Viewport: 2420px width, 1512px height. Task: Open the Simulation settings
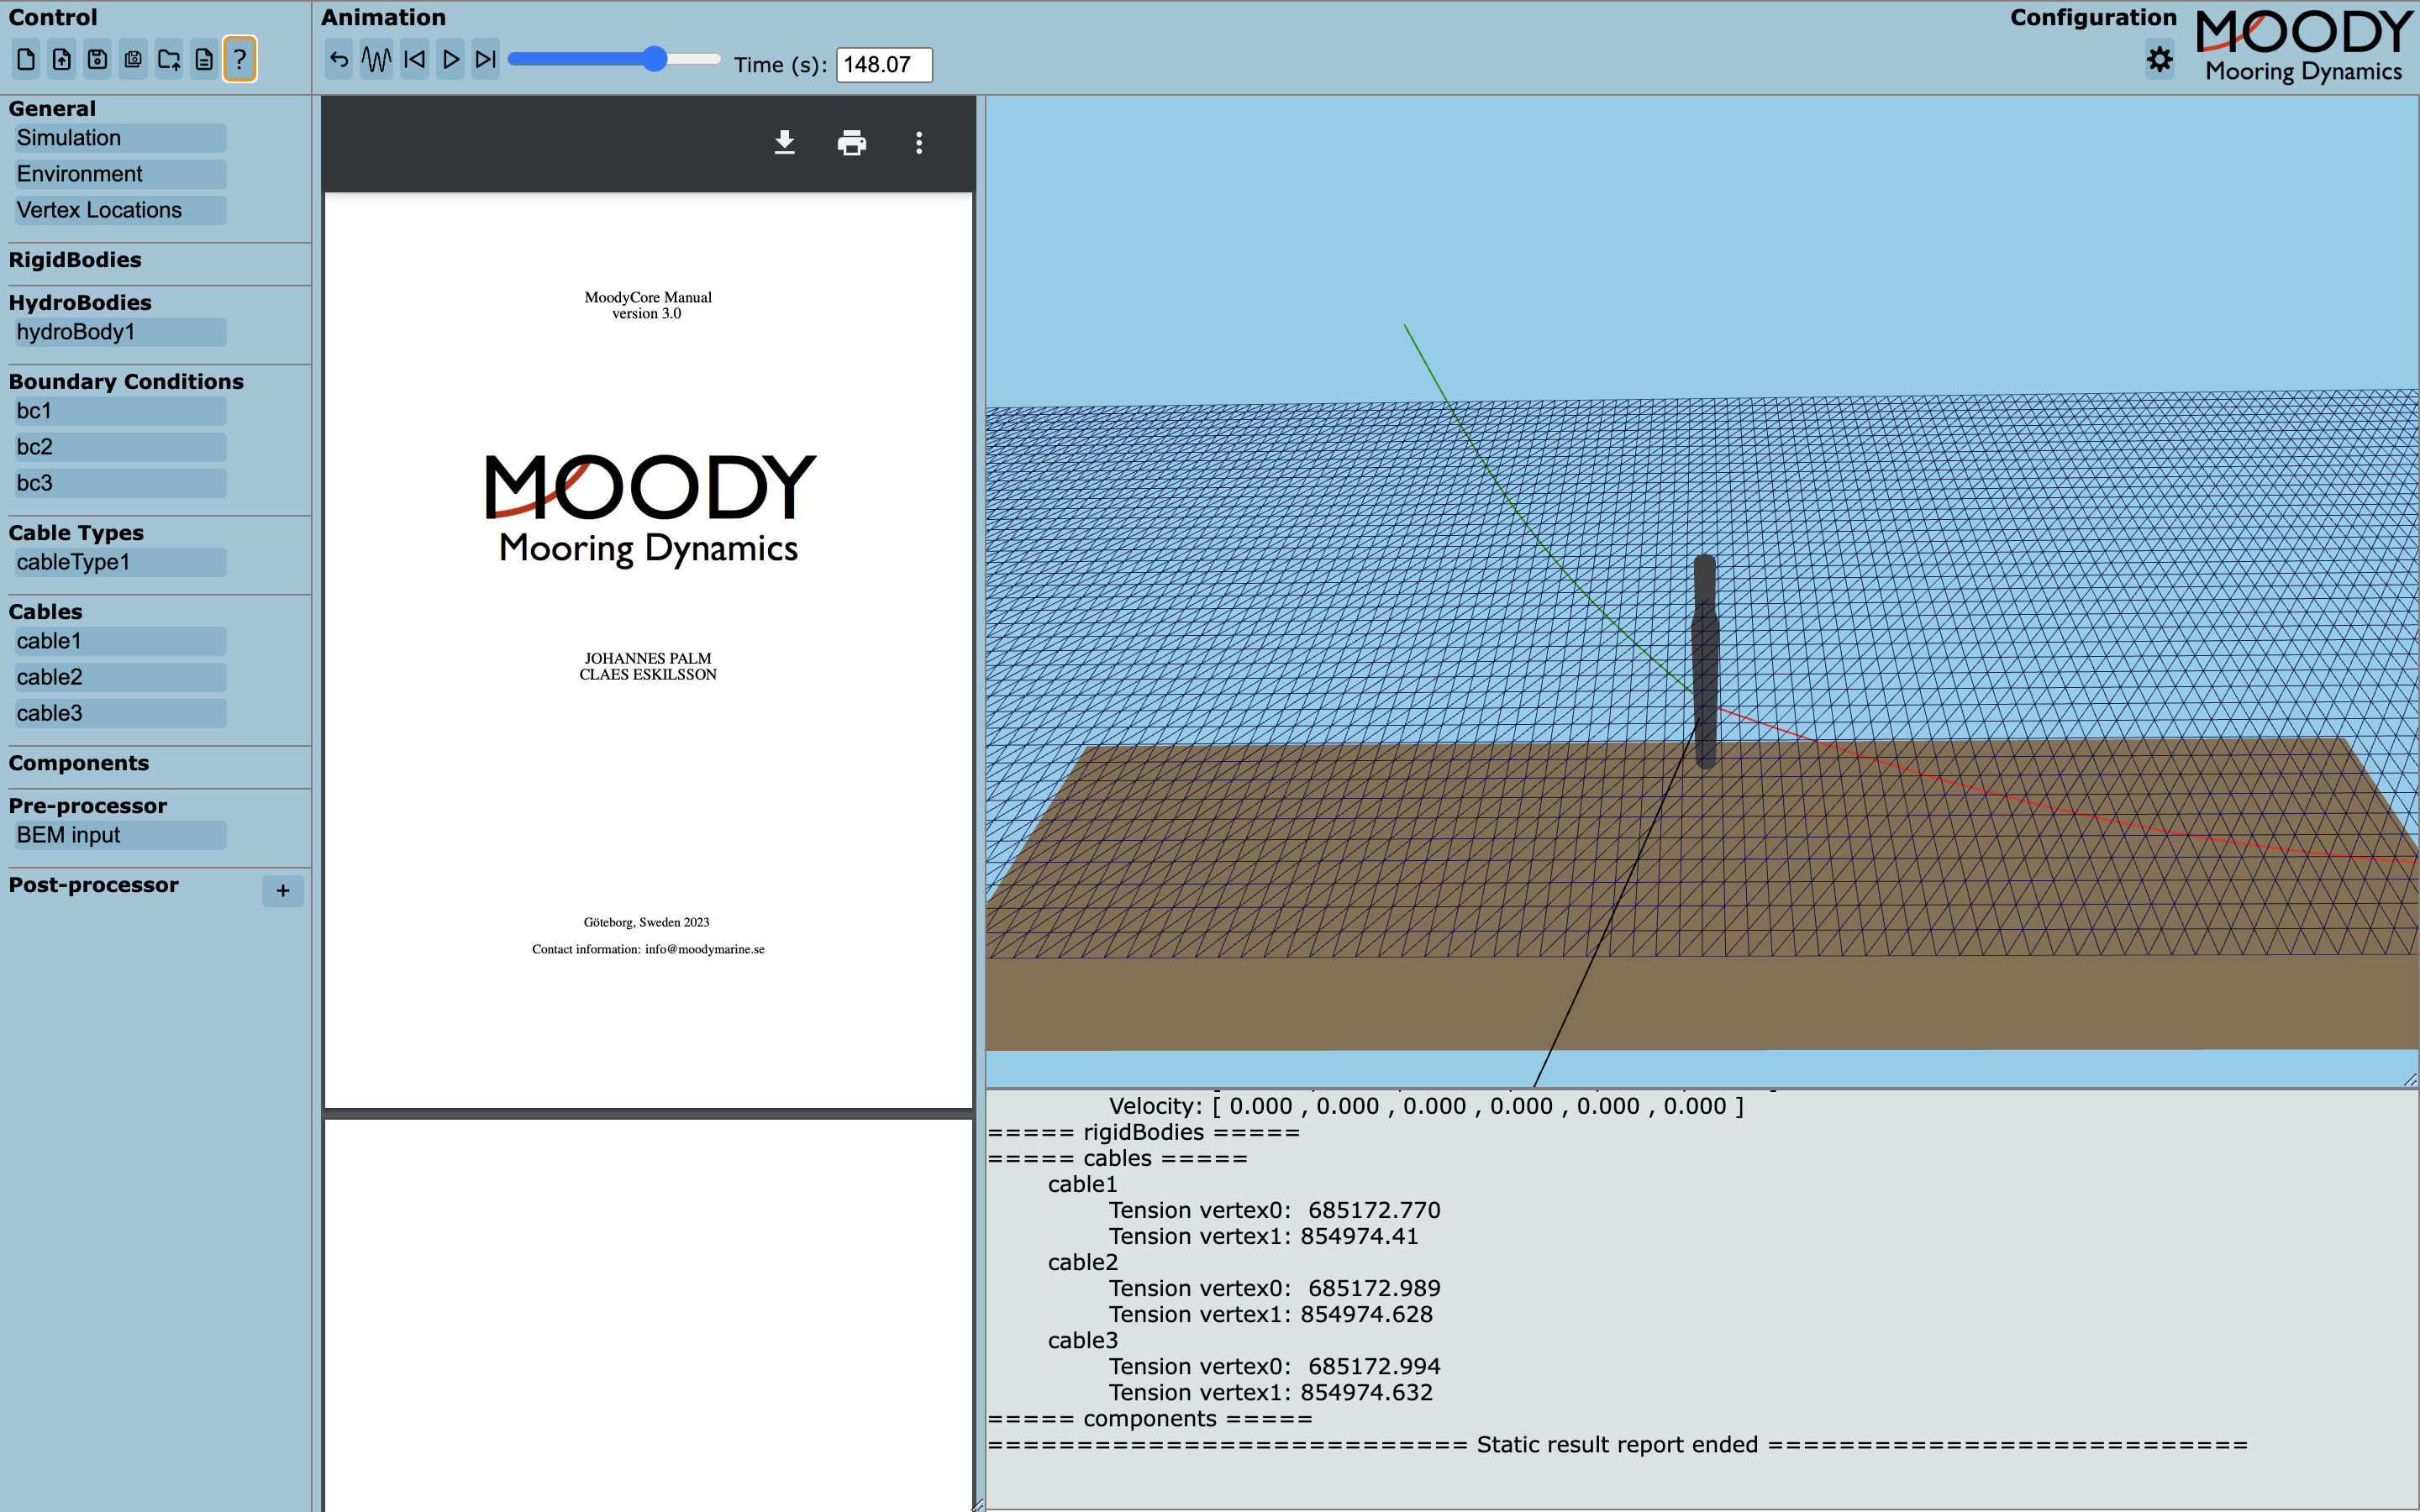(x=120, y=138)
